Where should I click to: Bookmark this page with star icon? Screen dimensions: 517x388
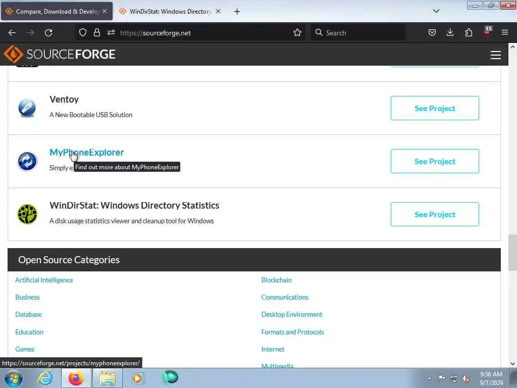pos(297,32)
